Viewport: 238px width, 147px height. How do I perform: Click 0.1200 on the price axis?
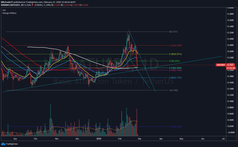(230, 95)
